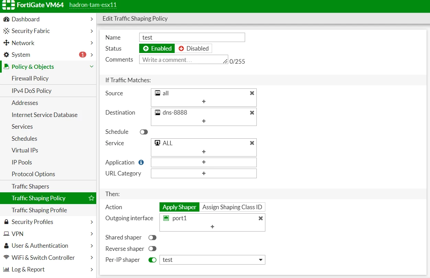The height and width of the screenshot is (278, 430).
Task: Click the VPN laptop icon
Action: point(6,234)
